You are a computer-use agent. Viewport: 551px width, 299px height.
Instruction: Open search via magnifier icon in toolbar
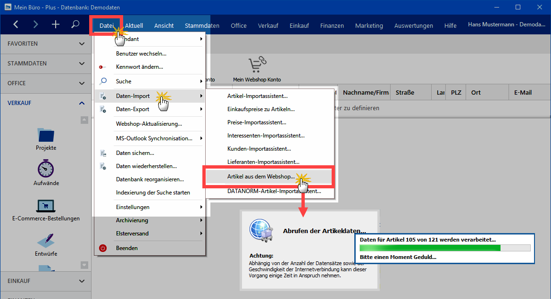75,24
